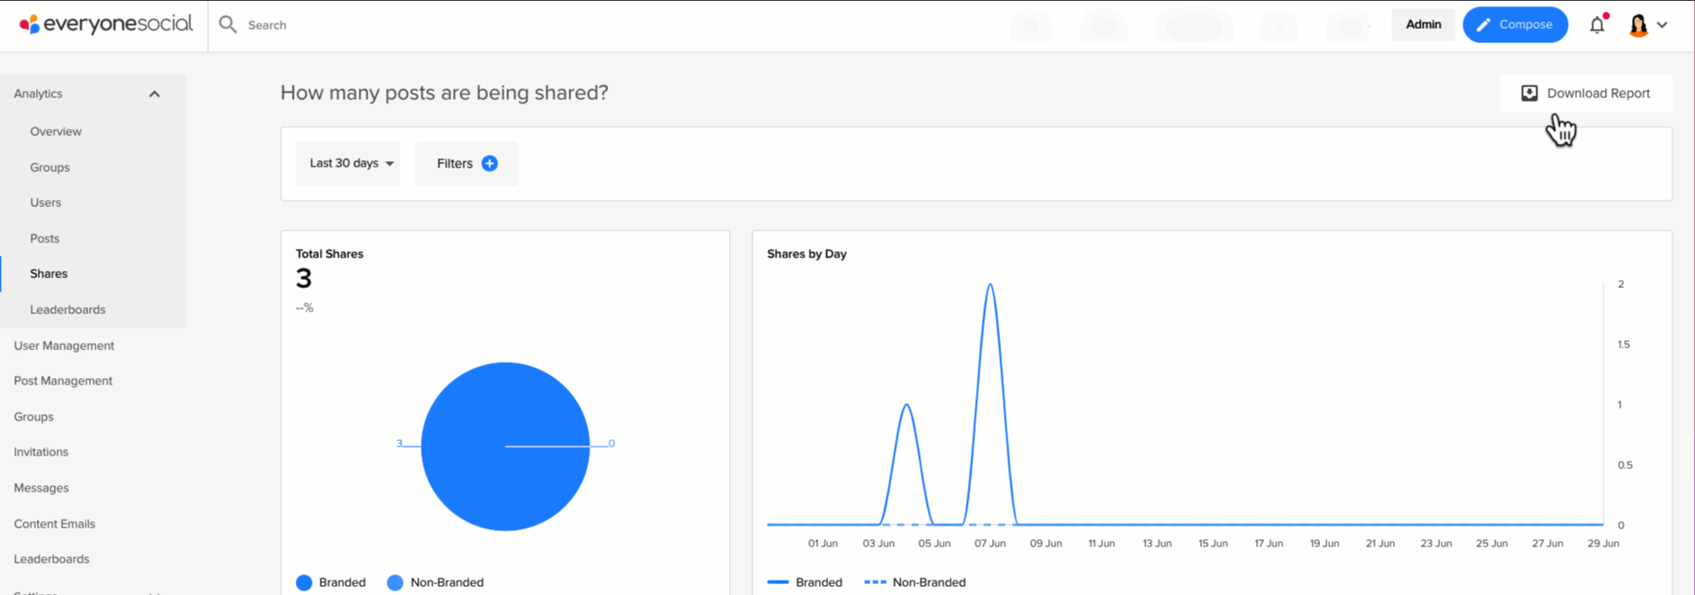
Task: Click the Filters button
Action: click(466, 163)
